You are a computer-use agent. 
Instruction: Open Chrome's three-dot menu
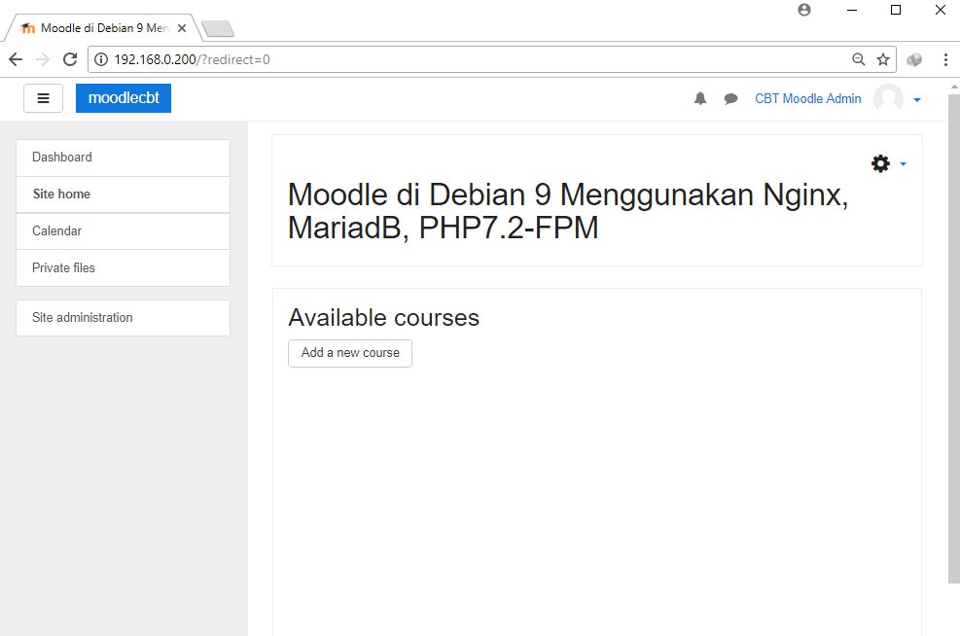click(946, 59)
